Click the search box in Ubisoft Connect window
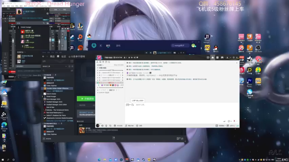289x162 pixels. click(180, 45)
